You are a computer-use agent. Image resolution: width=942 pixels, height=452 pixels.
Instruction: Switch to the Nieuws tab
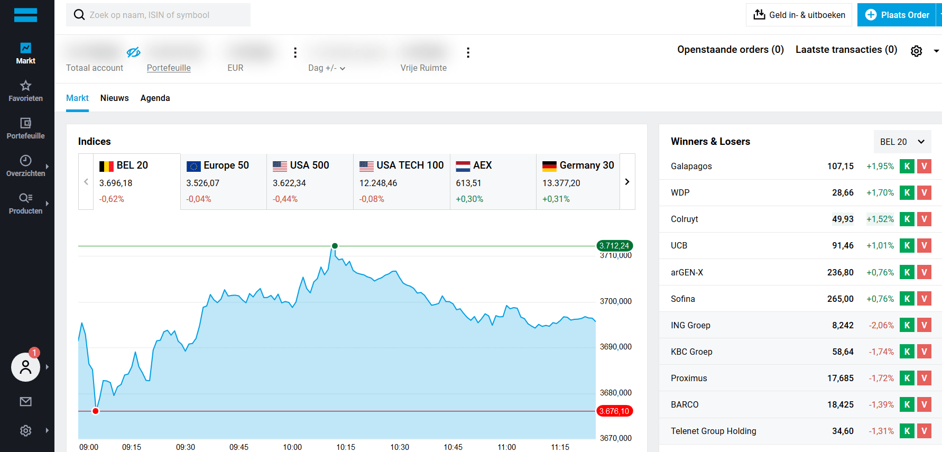pos(114,98)
